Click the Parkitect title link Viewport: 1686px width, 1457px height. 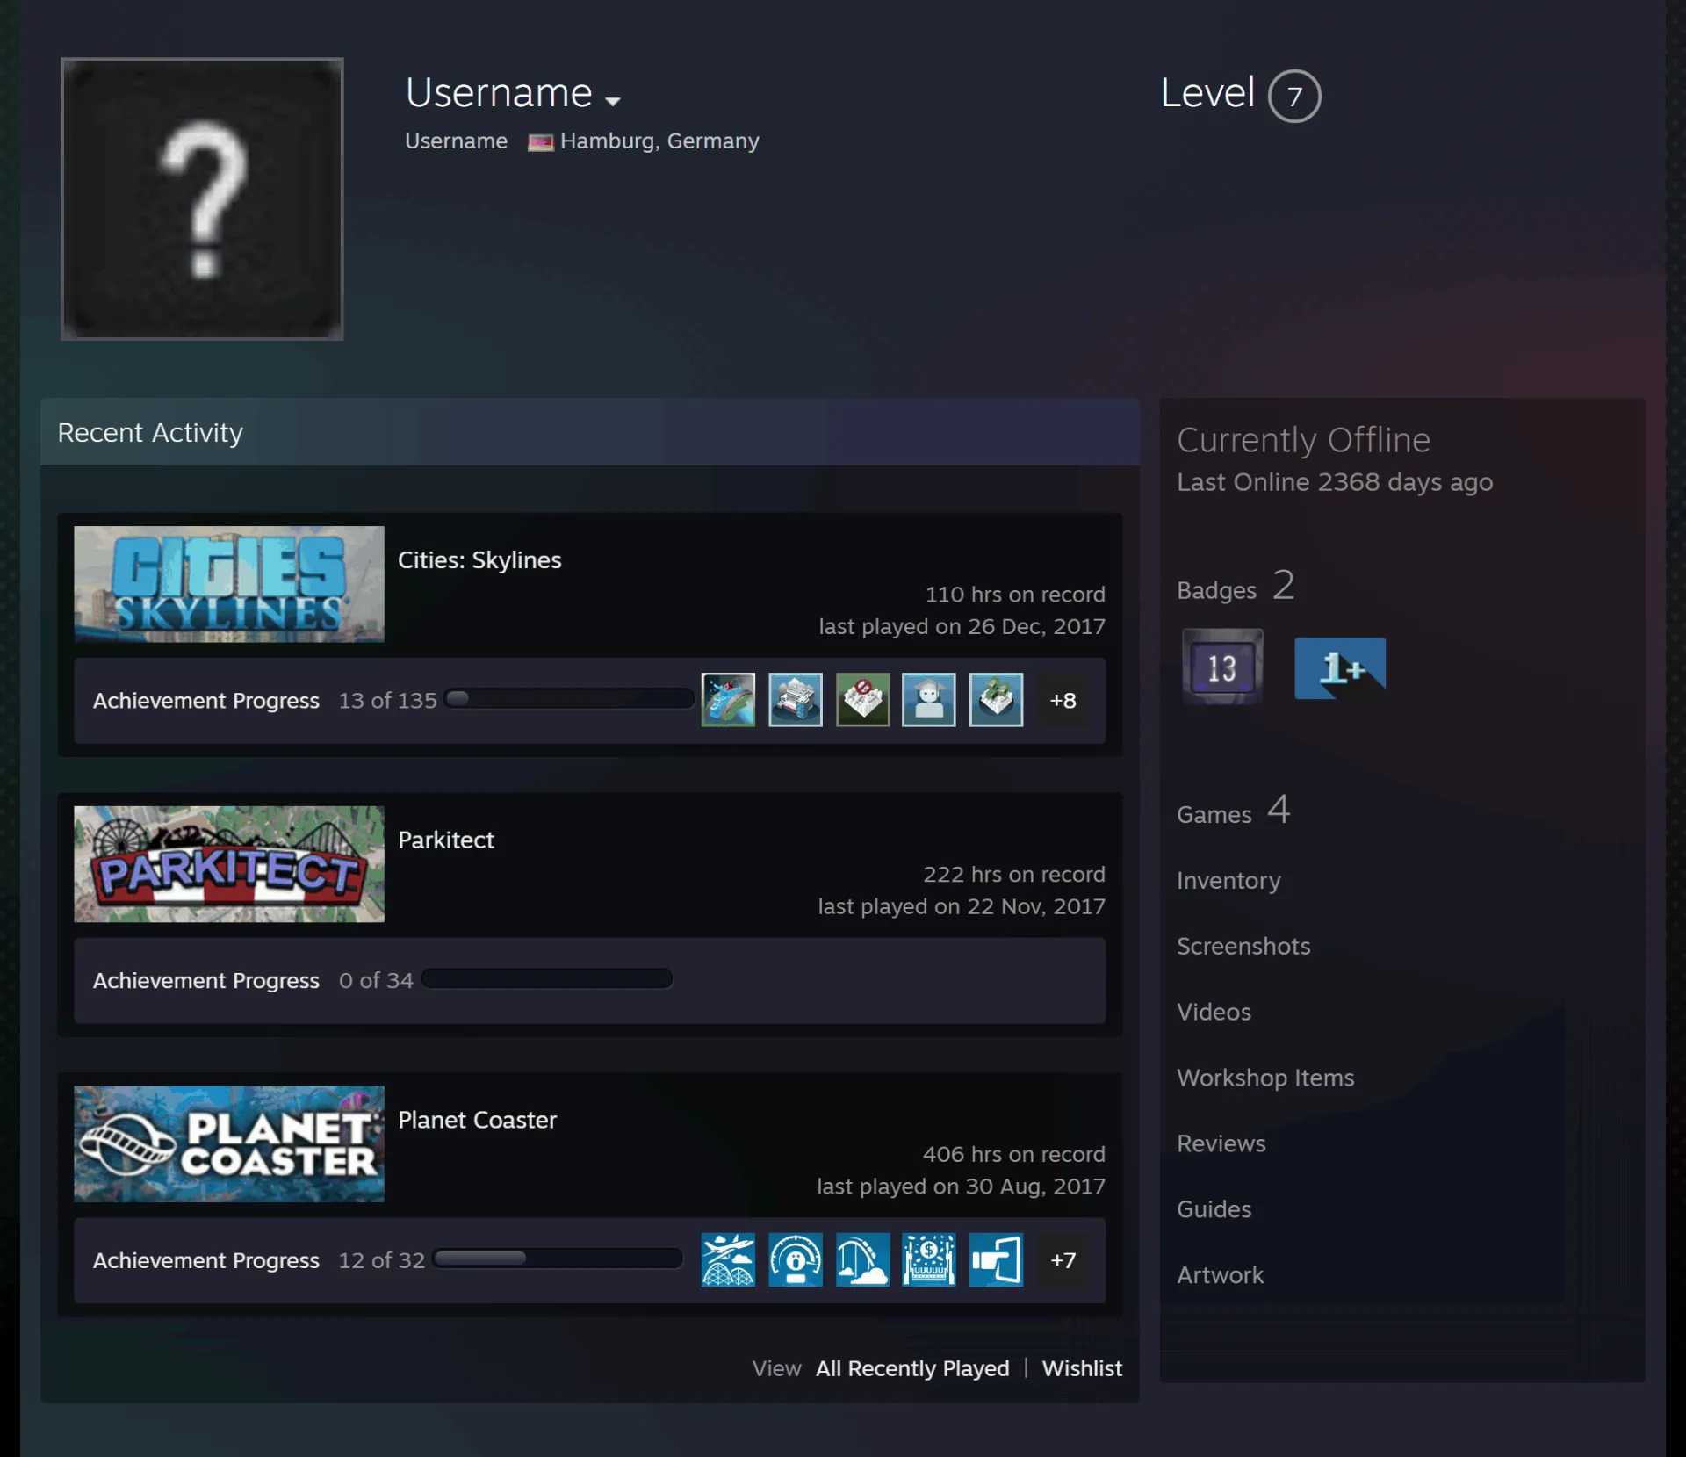[446, 840]
